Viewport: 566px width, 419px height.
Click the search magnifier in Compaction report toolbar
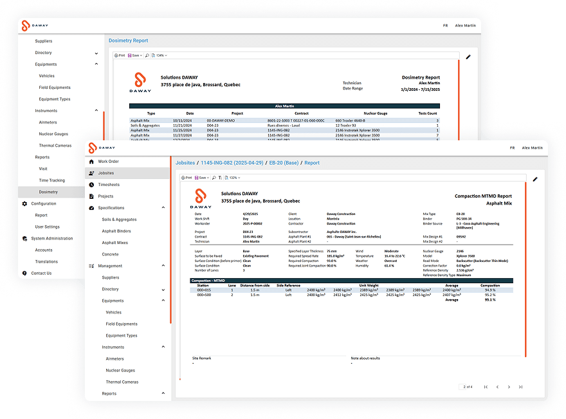(215, 178)
